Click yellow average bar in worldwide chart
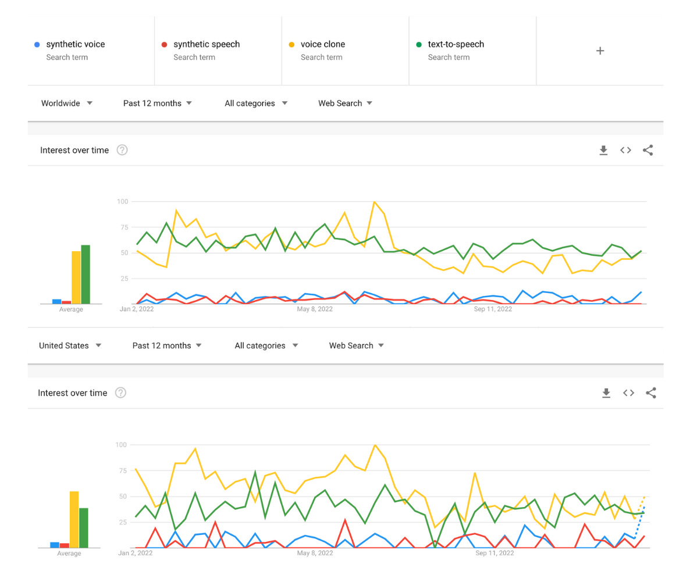Image resolution: width=690 pixels, height=582 pixels. point(76,277)
